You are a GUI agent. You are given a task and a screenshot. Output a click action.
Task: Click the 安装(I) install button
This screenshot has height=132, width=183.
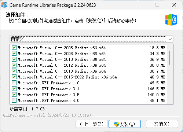click(x=125, y=124)
